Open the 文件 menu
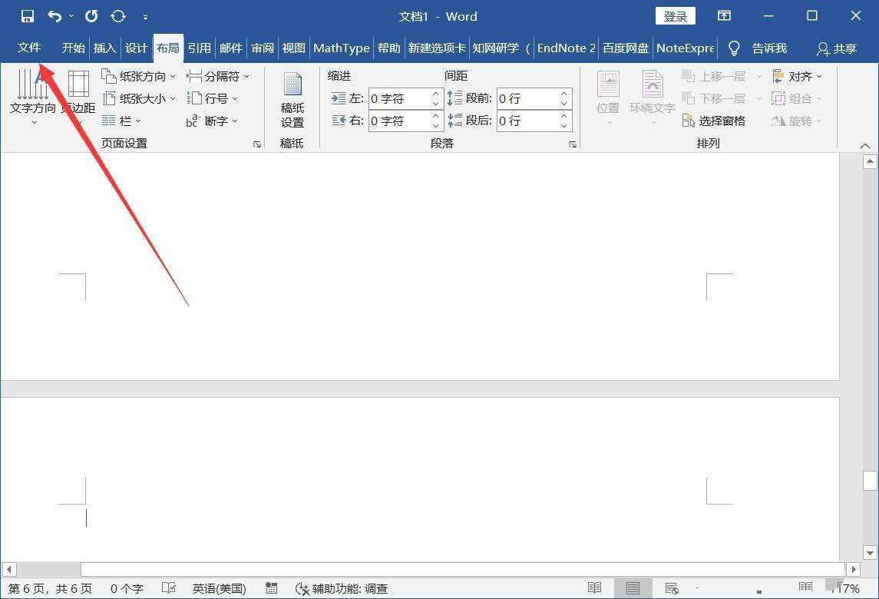The height and width of the screenshot is (599, 879). point(28,48)
